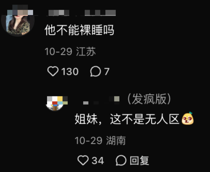Viewport: 210px width, 172px height.
Task: Expand replies via the number 7
Action: point(107,71)
